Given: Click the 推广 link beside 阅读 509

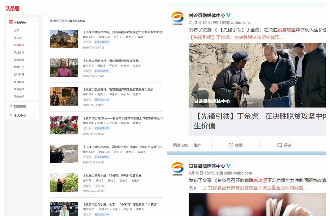Looking at the screenshot, I should pos(197,145).
